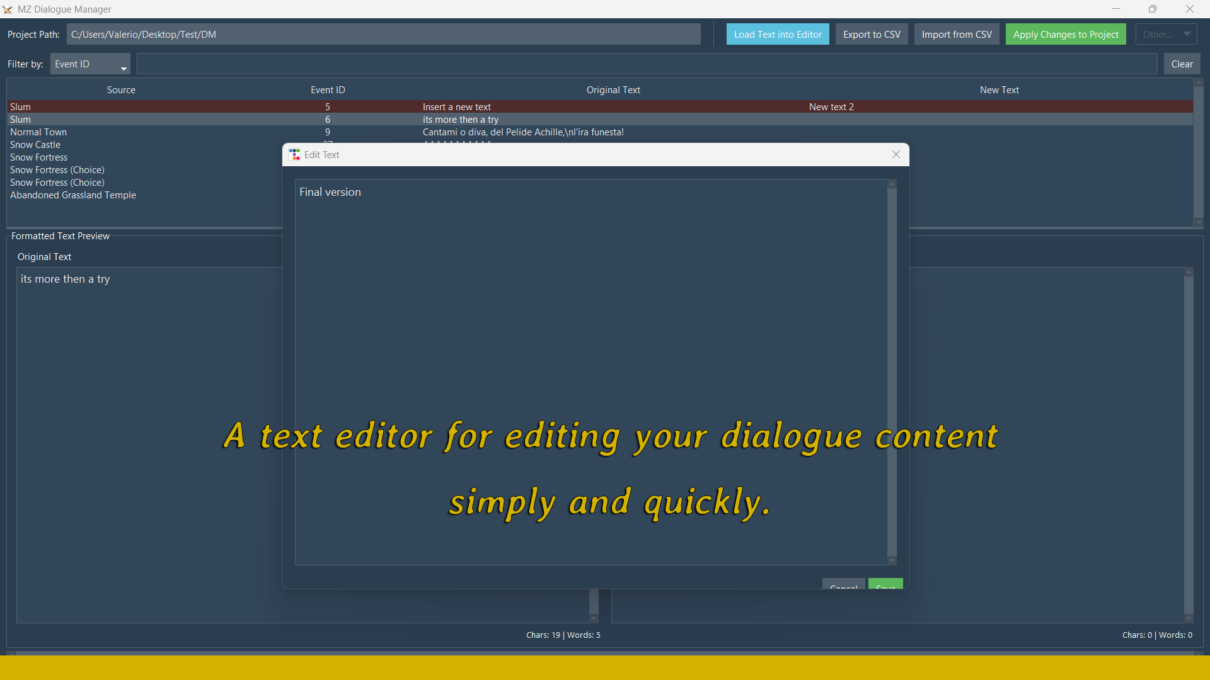Image resolution: width=1210 pixels, height=680 pixels.
Task: Clear the filter field
Action: pyautogui.click(x=1182, y=64)
